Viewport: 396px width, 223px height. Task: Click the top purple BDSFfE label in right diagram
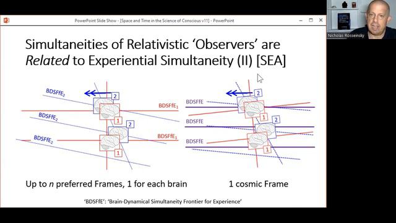pyautogui.click(x=194, y=102)
